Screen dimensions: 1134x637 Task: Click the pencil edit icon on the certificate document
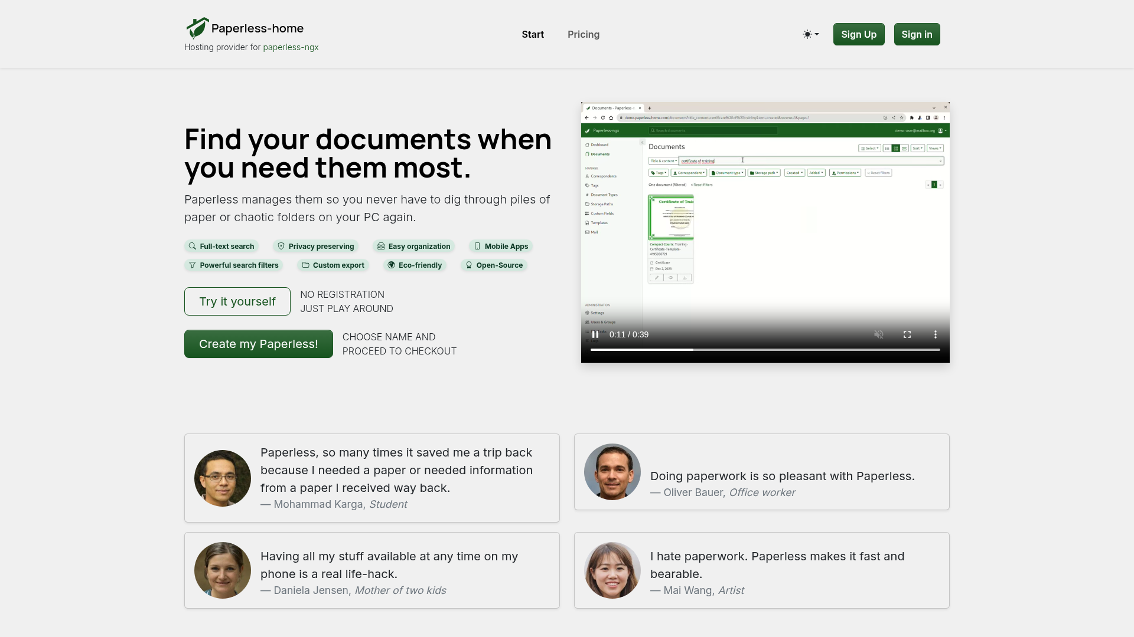click(656, 277)
